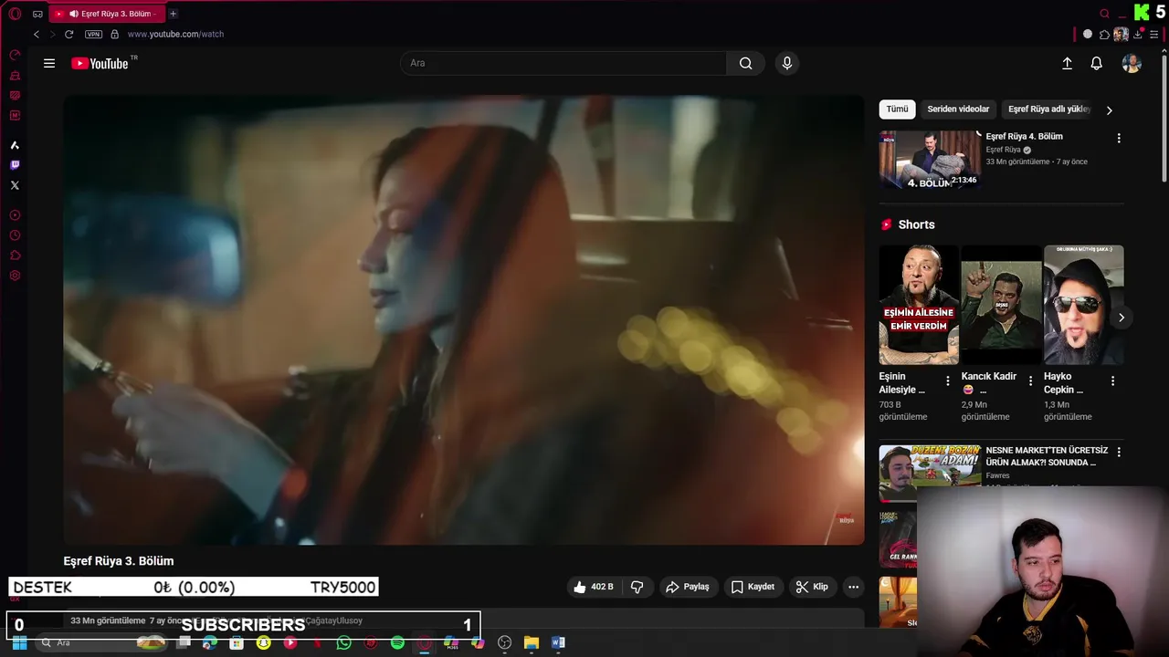Open more actions ellipsis under video
Screen dimensions: 1169x657
pos(853,587)
